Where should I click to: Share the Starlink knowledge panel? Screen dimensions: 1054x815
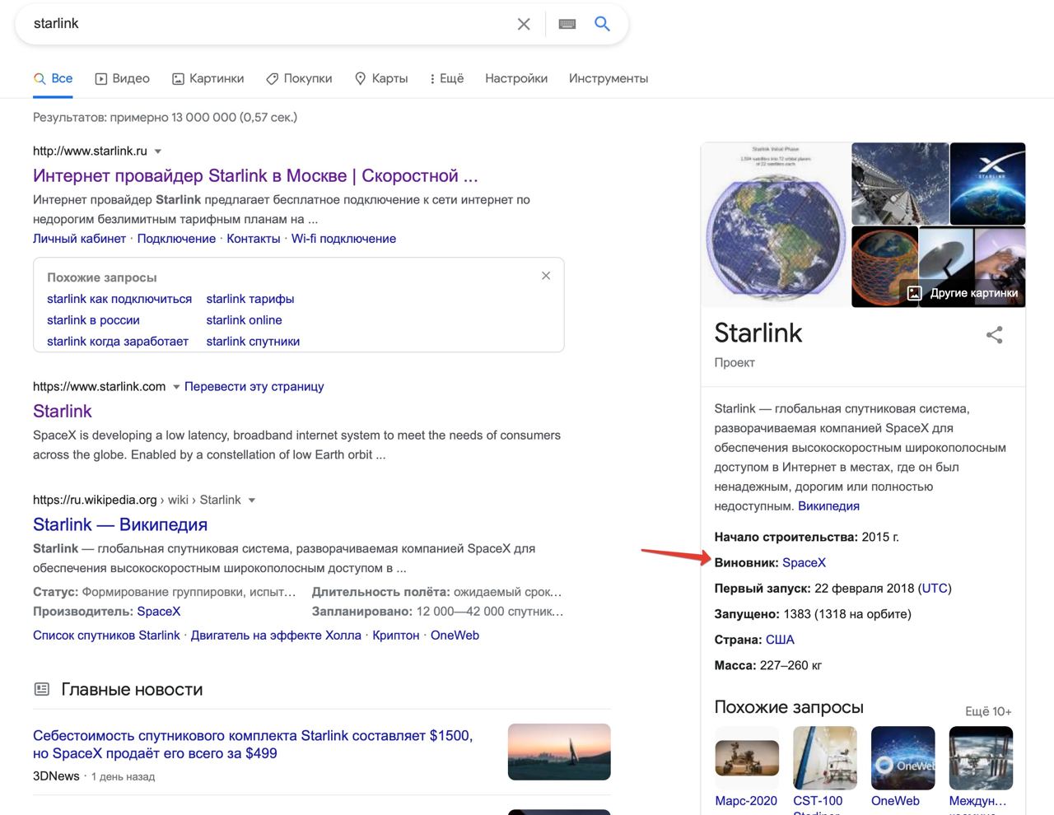click(995, 334)
